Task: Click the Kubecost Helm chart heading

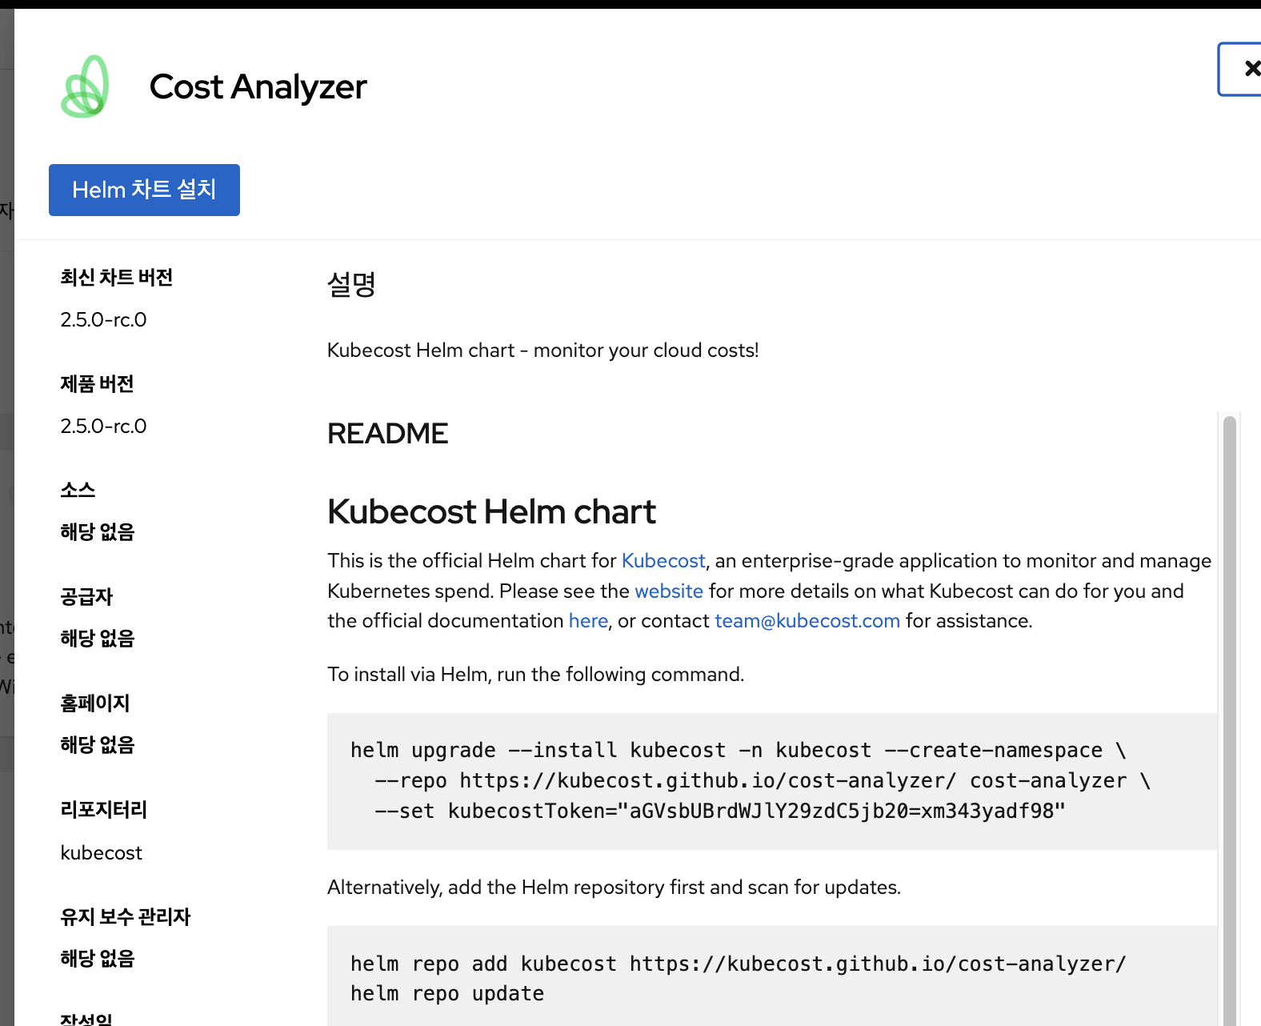Action: pos(491,511)
